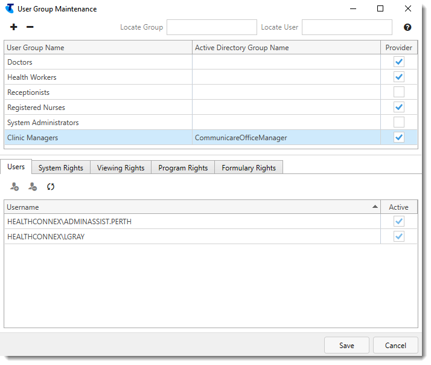The image size is (431, 365).
Task: Click the Locate Group search field
Action: 212,27
